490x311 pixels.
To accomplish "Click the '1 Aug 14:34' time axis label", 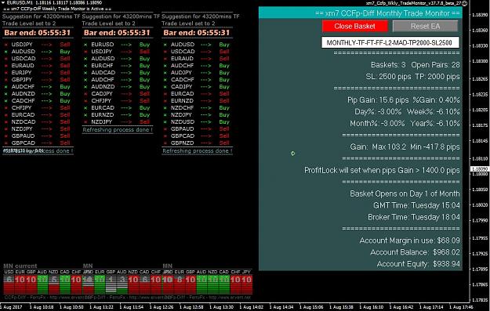I will pos(281,307).
